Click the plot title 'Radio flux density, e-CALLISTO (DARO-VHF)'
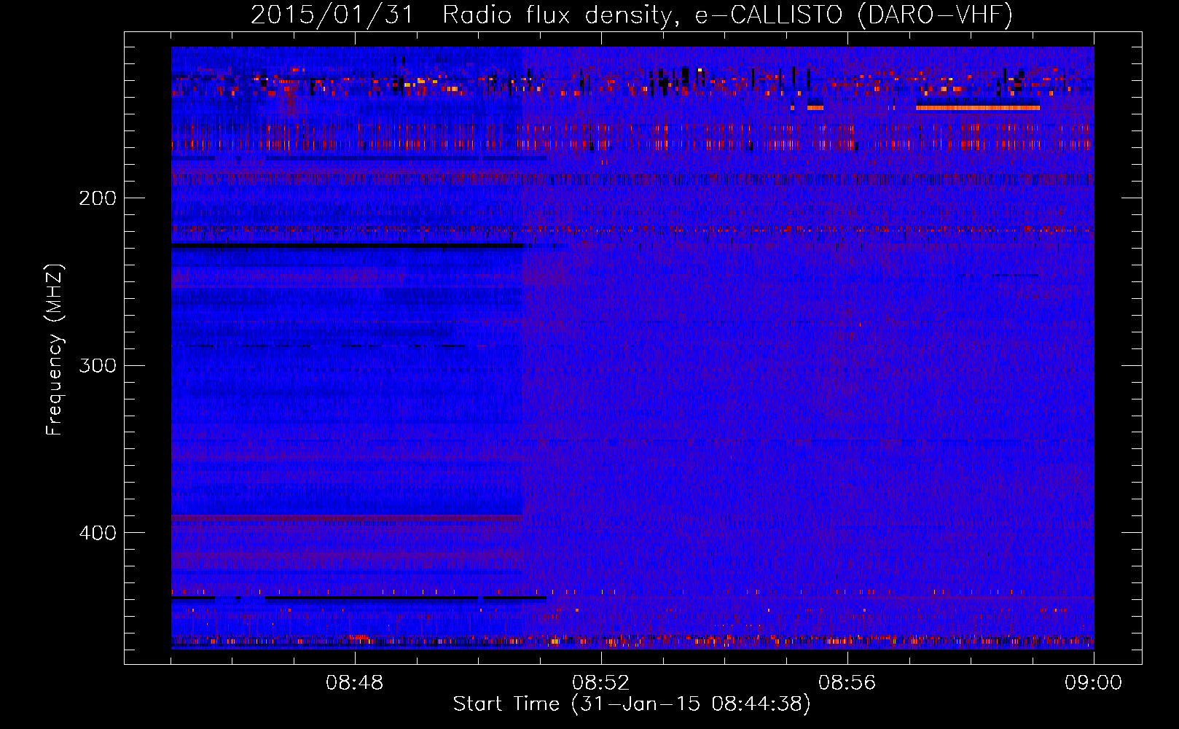 727,15
